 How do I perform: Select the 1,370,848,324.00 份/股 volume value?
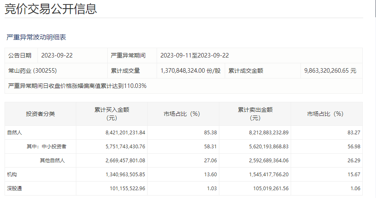190,71
